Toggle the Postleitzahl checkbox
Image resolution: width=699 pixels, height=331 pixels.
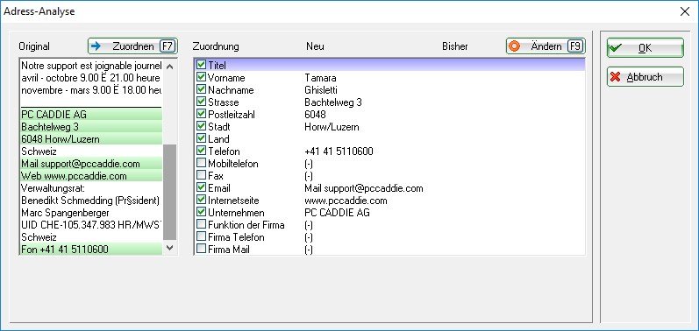click(x=202, y=115)
